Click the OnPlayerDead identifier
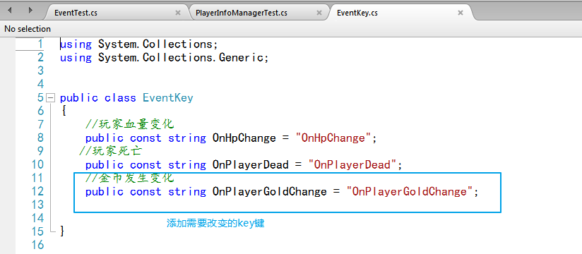The width and height of the screenshot is (582, 254). (250, 164)
